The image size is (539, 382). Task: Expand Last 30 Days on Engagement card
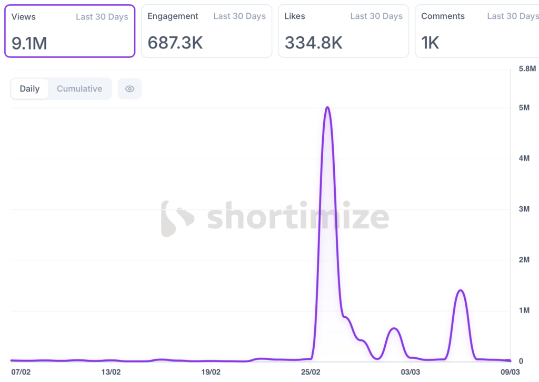tap(239, 16)
